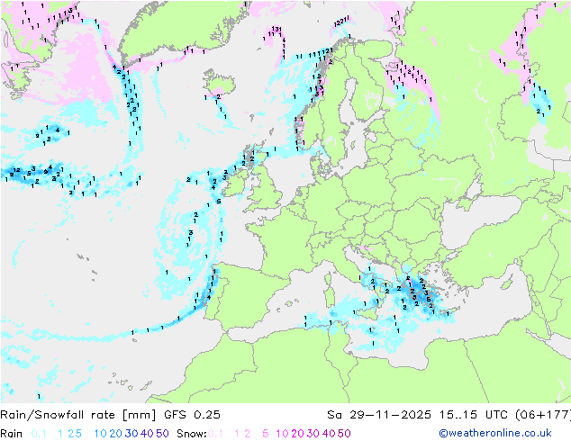Select the Rain 30 legend color value
This screenshot has height=441, width=571.
(131, 434)
